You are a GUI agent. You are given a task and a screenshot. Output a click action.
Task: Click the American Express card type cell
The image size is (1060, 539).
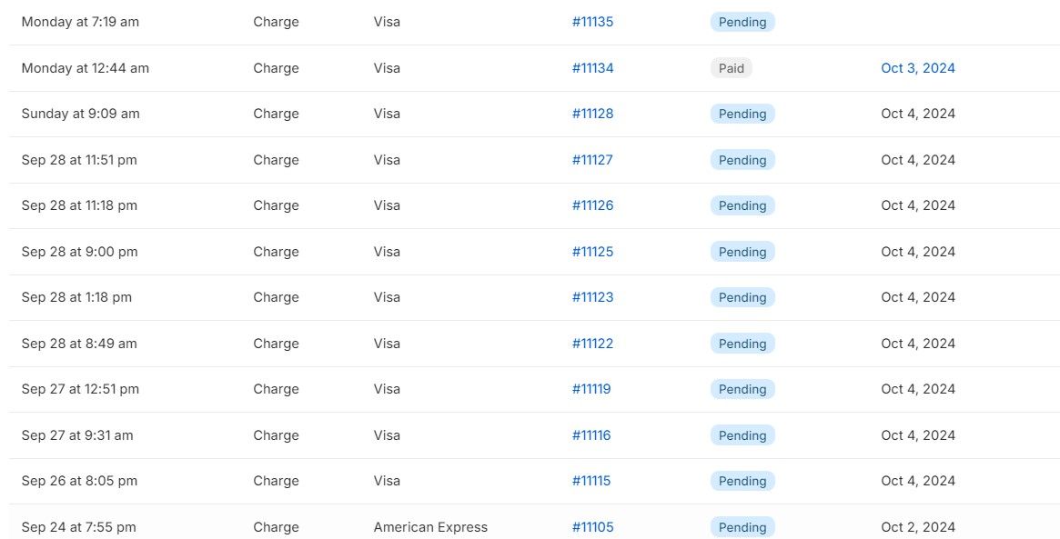coord(430,527)
